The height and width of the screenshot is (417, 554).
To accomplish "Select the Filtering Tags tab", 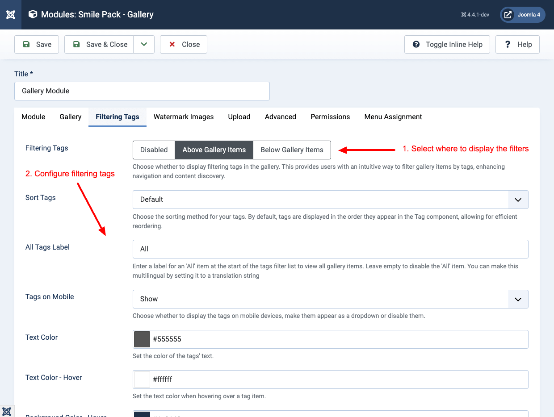I will coord(118,117).
